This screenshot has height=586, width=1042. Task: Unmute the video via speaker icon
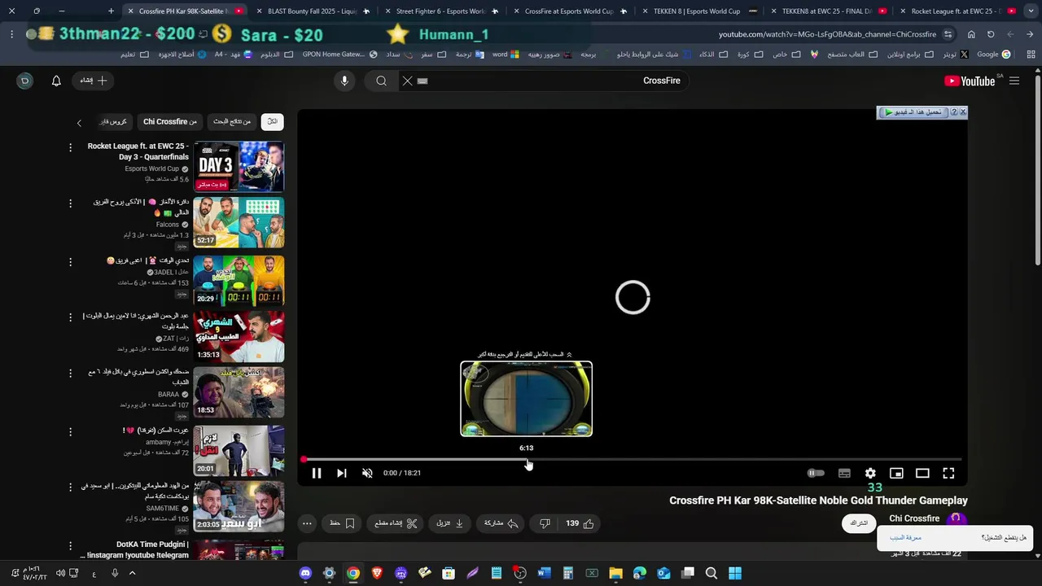[x=367, y=473]
